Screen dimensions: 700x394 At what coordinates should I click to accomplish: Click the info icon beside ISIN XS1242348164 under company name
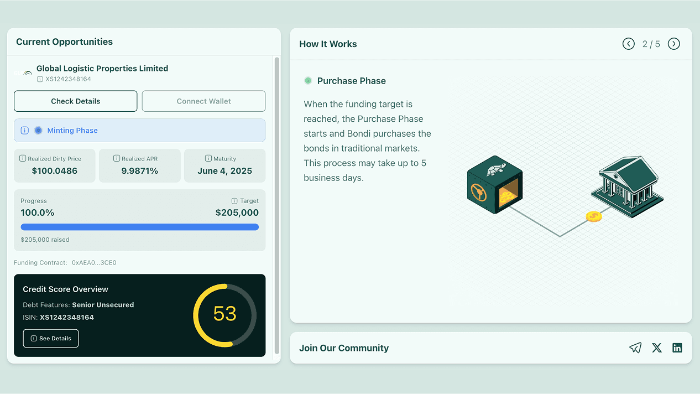pyautogui.click(x=40, y=79)
